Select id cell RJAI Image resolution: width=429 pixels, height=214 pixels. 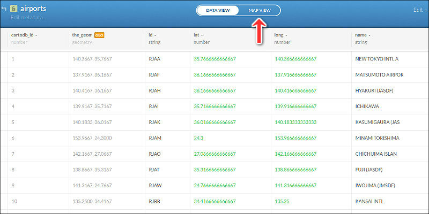[x=153, y=106]
